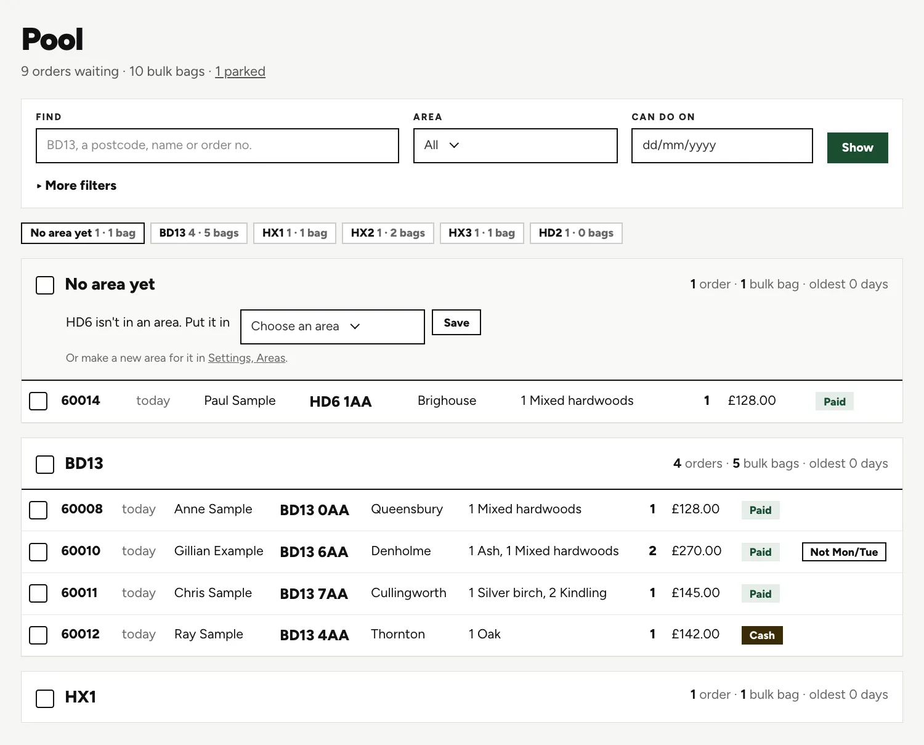The width and height of the screenshot is (924, 745).
Task: Click the £270.00 amount
Action: click(x=696, y=551)
